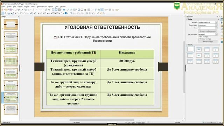224x126 pixels.
Task: Click the Вставить изображение button
Action: (x=208, y=31)
